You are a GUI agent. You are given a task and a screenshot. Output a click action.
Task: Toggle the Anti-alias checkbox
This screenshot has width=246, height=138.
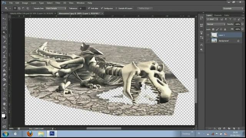tap(89, 8)
